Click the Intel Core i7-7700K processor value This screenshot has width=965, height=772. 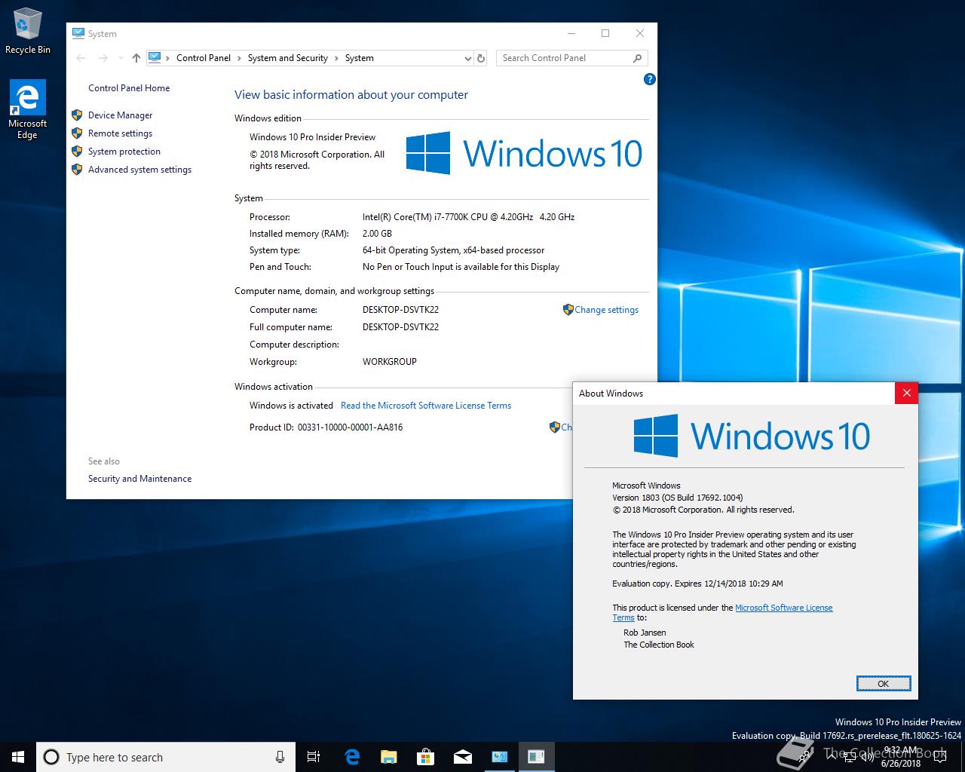pos(468,217)
